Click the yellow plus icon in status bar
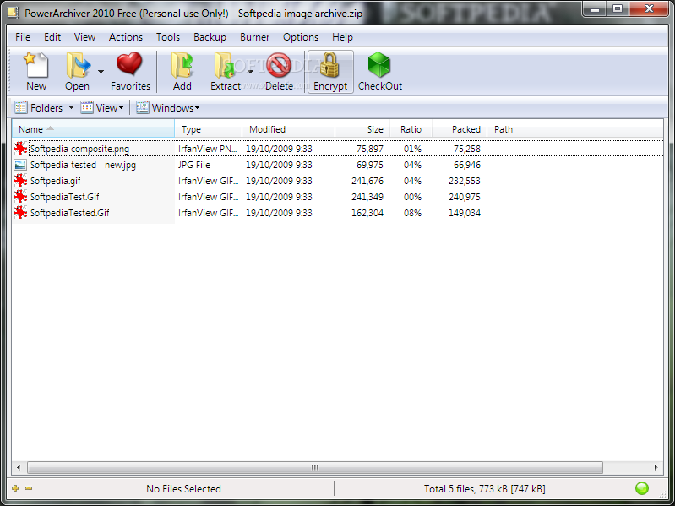 pos(15,488)
